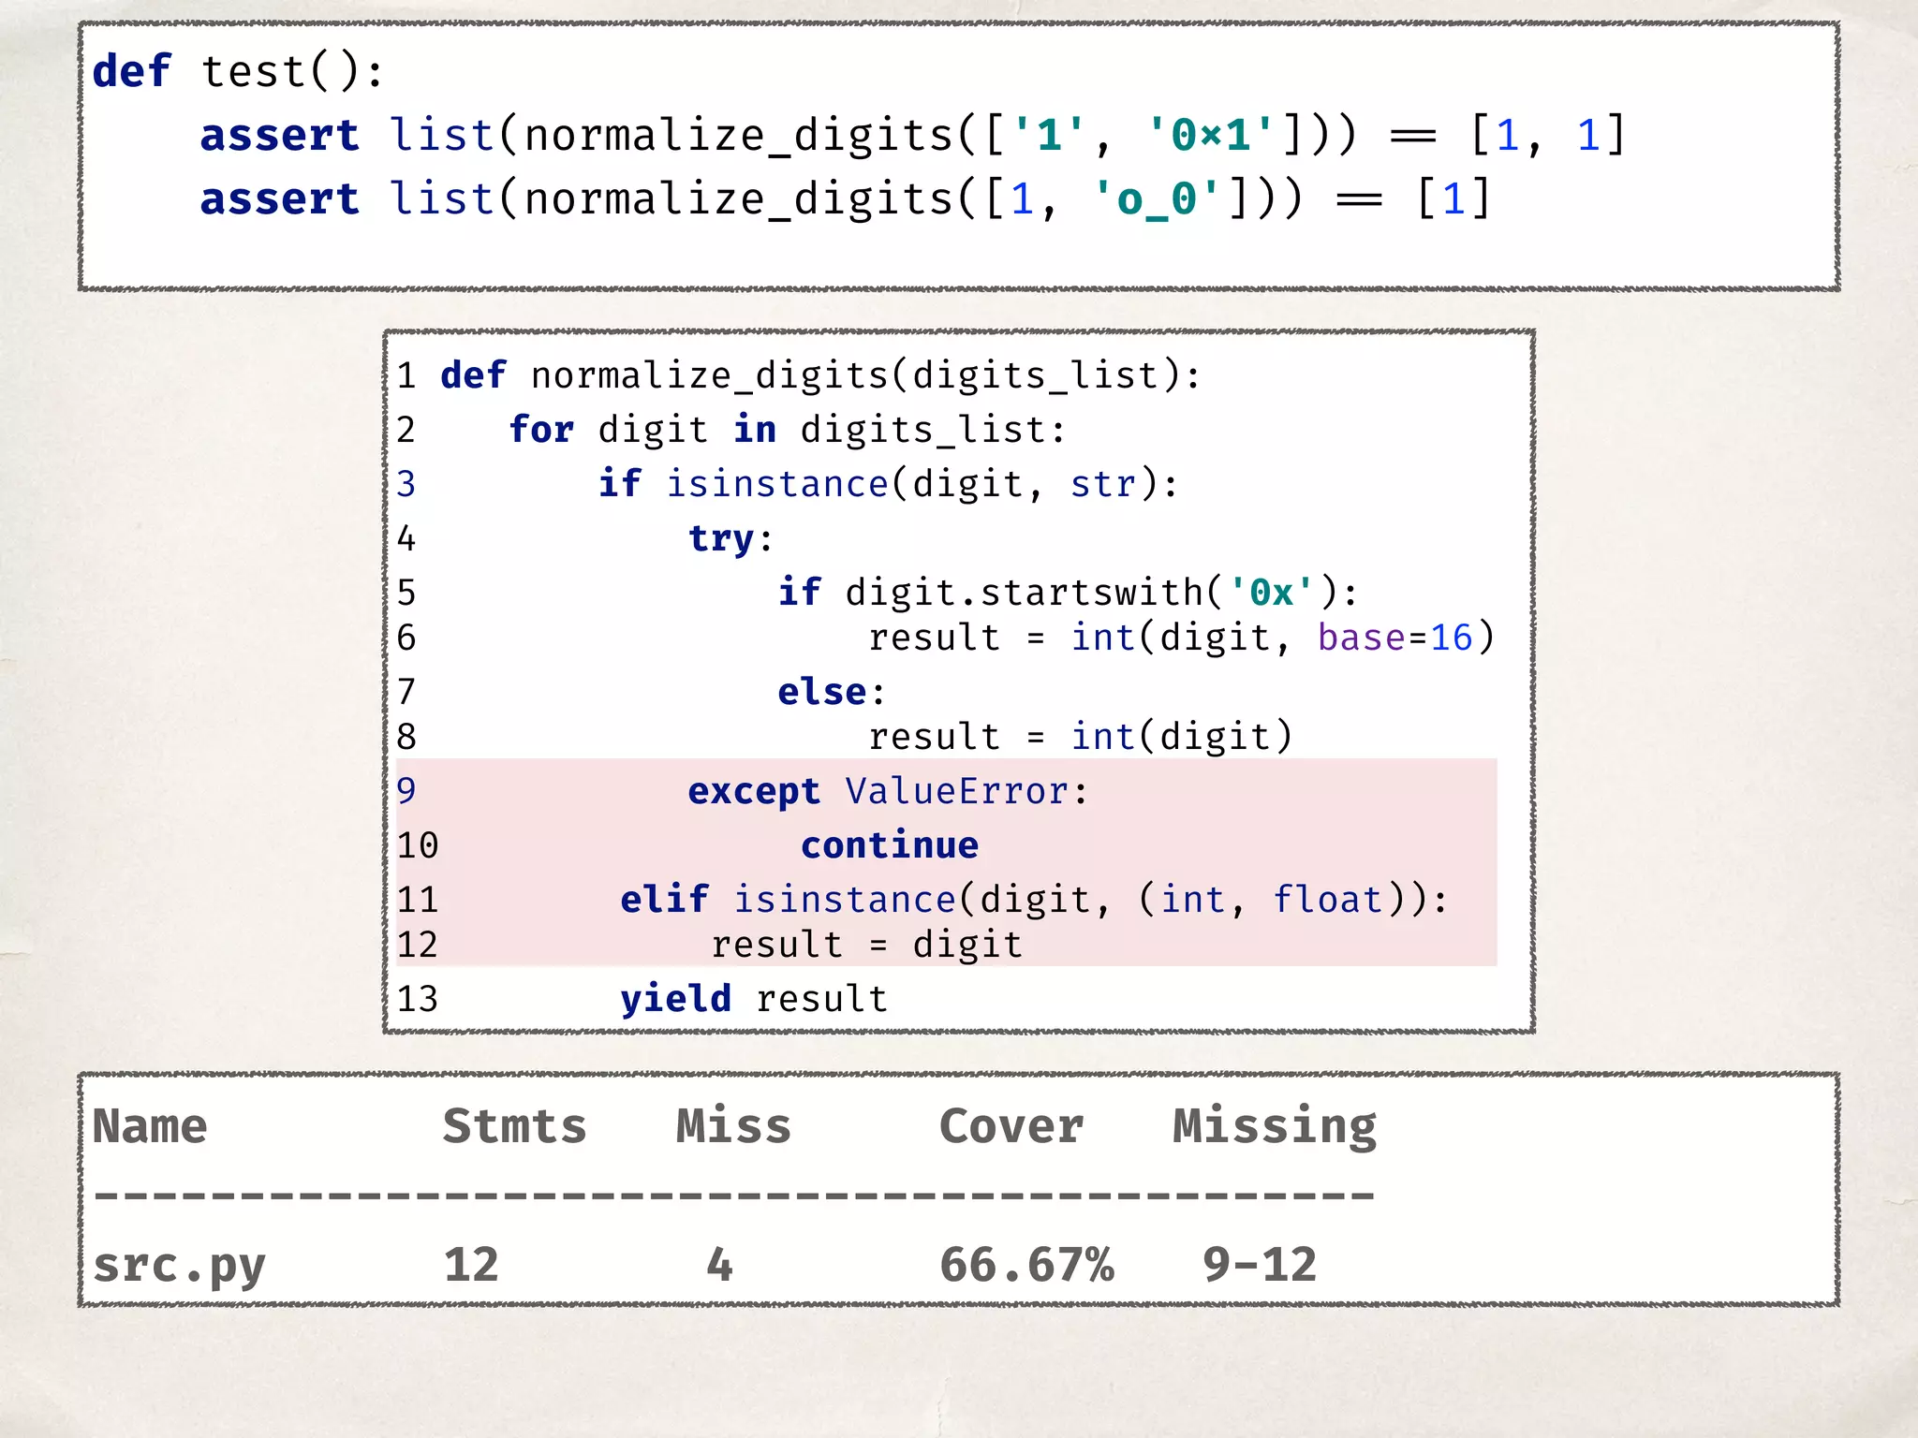
Task: Click the Miss value '4'
Action: (x=719, y=1265)
